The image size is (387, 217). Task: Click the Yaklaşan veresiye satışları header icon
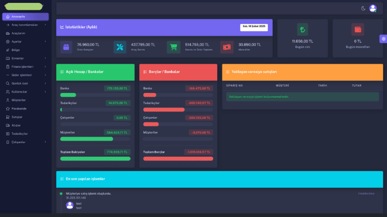point(228,72)
